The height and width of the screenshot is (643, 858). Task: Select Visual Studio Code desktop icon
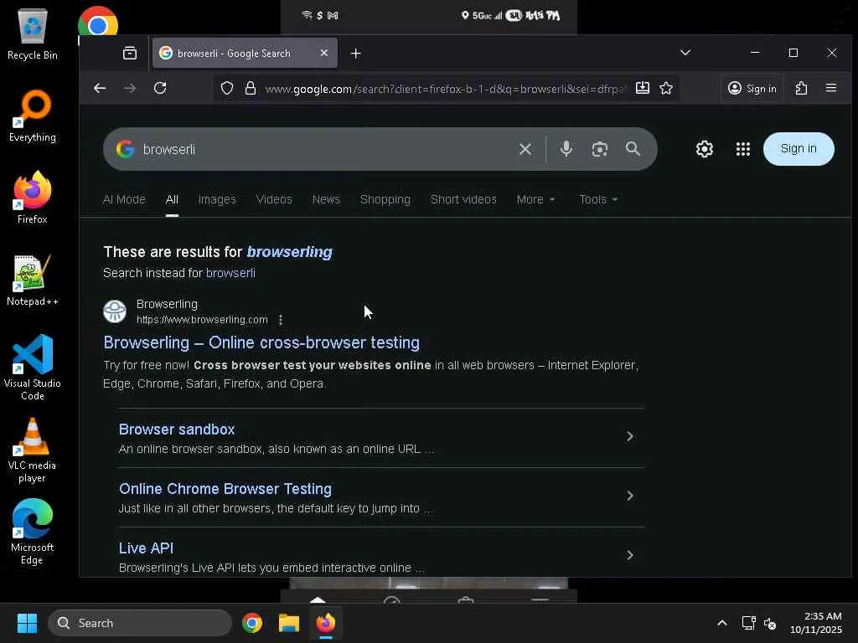[33, 368]
